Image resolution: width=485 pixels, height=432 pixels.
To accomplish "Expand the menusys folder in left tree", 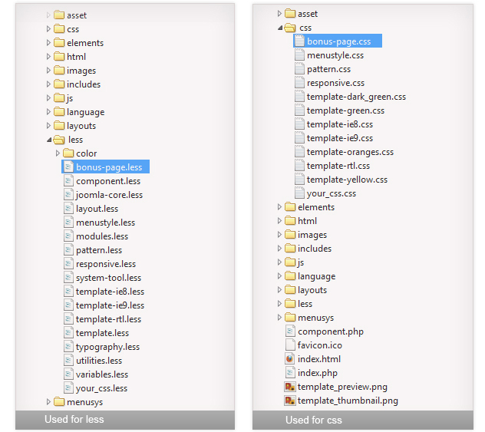I will coord(48,402).
